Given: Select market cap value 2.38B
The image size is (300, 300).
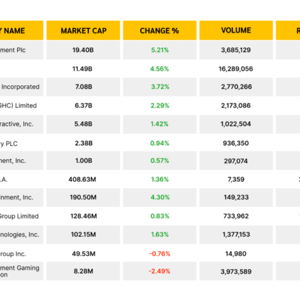Looking at the screenshot, I should 83,143.
